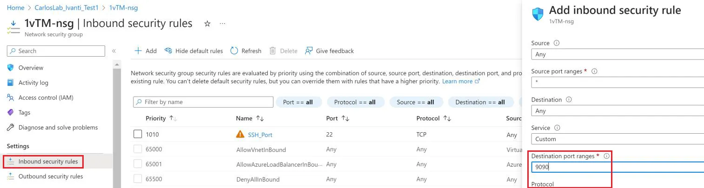Open the Service dropdown set to Custom
The width and height of the screenshot is (704, 188).
618,139
